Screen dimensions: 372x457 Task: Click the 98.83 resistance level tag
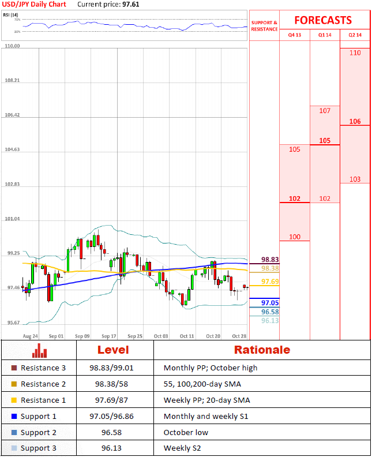[269, 260]
